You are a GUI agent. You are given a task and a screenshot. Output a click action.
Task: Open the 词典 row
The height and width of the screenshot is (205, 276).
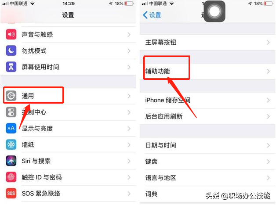(x=207, y=194)
